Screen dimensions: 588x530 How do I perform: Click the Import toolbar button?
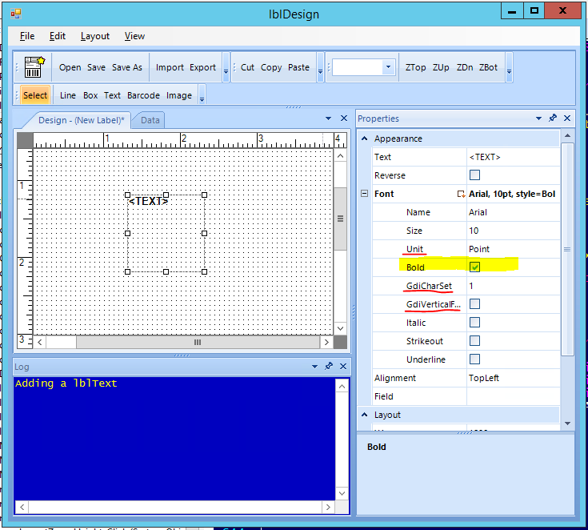click(170, 67)
